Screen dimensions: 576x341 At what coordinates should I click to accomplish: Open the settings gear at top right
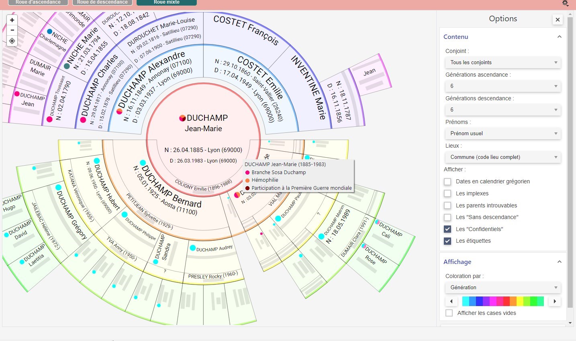565,3
